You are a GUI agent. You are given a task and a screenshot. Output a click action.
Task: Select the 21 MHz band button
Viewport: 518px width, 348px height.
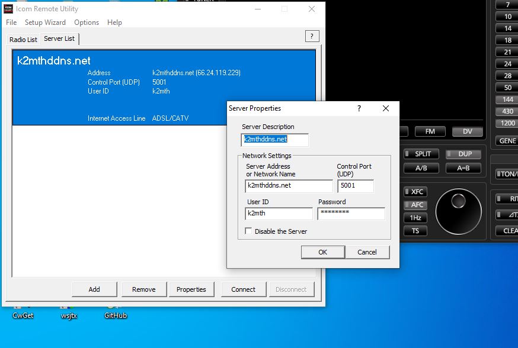pyautogui.click(x=507, y=52)
